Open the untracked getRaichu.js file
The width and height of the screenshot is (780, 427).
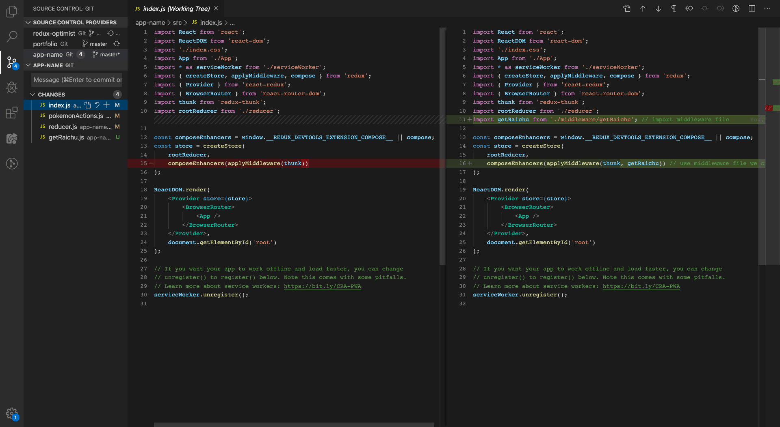(x=76, y=137)
